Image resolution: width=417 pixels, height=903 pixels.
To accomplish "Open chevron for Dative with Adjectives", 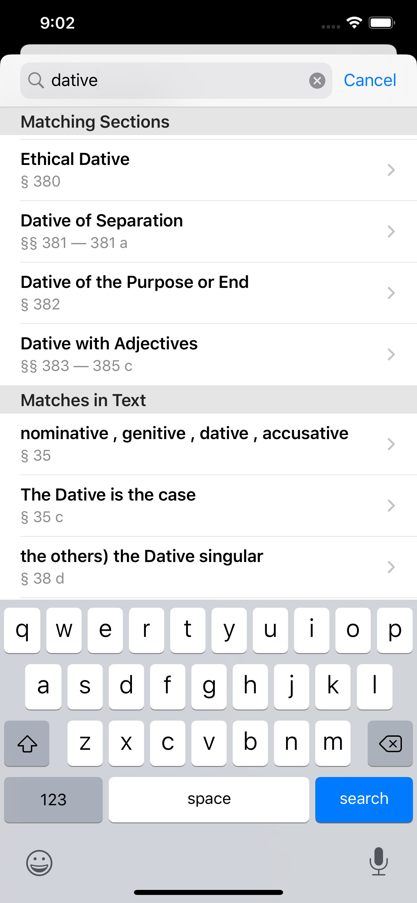I will (x=391, y=354).
